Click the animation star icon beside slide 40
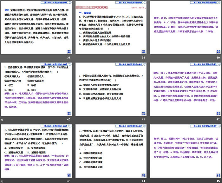The width and height of the screenshot is (222, 183). (2, 119)
